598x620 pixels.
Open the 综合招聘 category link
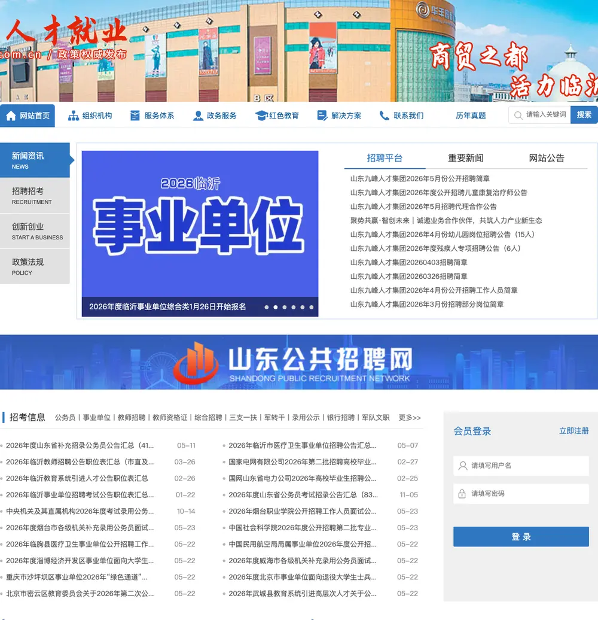point(208,418)
